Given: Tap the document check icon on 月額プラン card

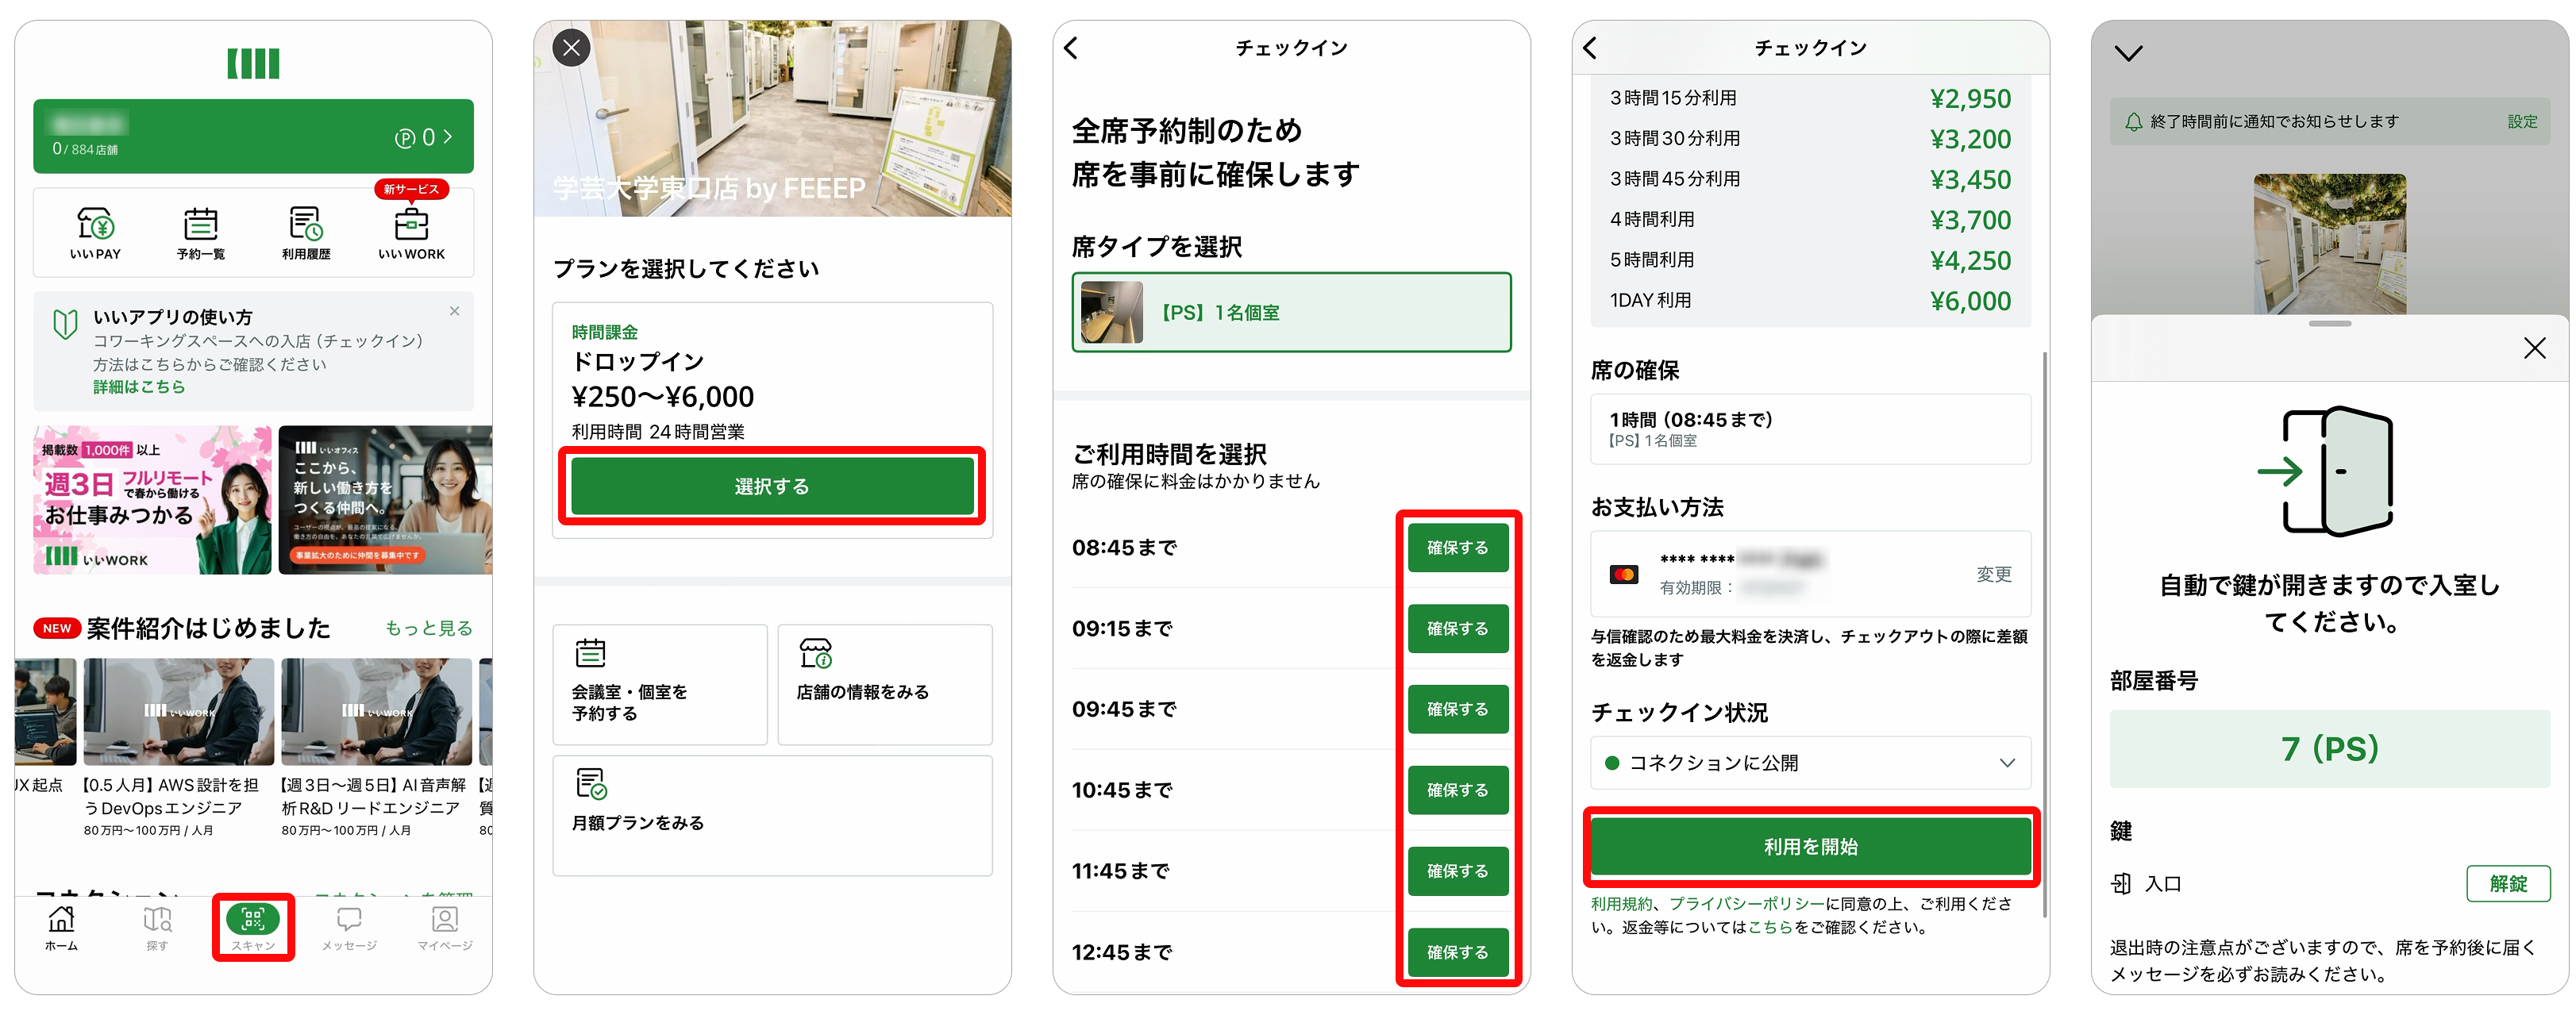Looking at the screenshot, I should point(591,784).
